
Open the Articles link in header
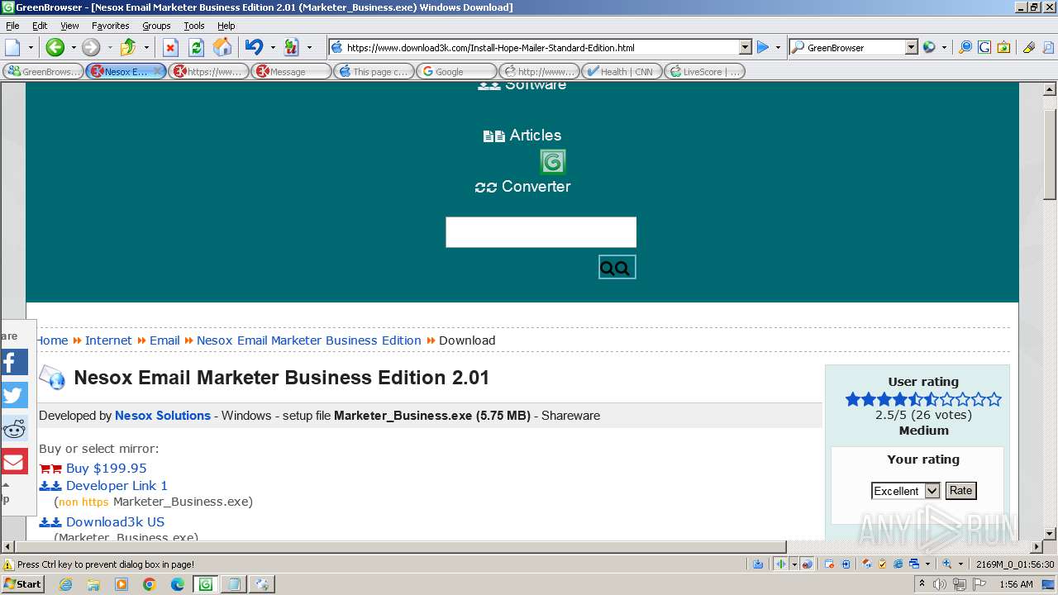pos(535,135)
